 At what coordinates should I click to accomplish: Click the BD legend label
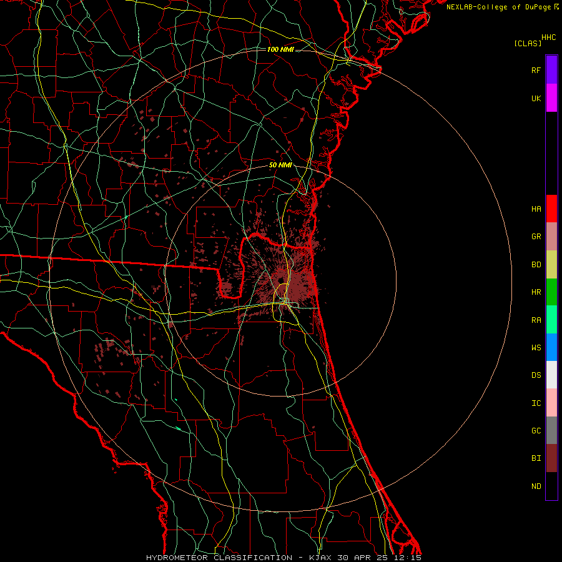[536, 265]
